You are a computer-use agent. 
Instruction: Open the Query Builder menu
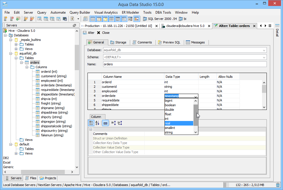[80, 12]
